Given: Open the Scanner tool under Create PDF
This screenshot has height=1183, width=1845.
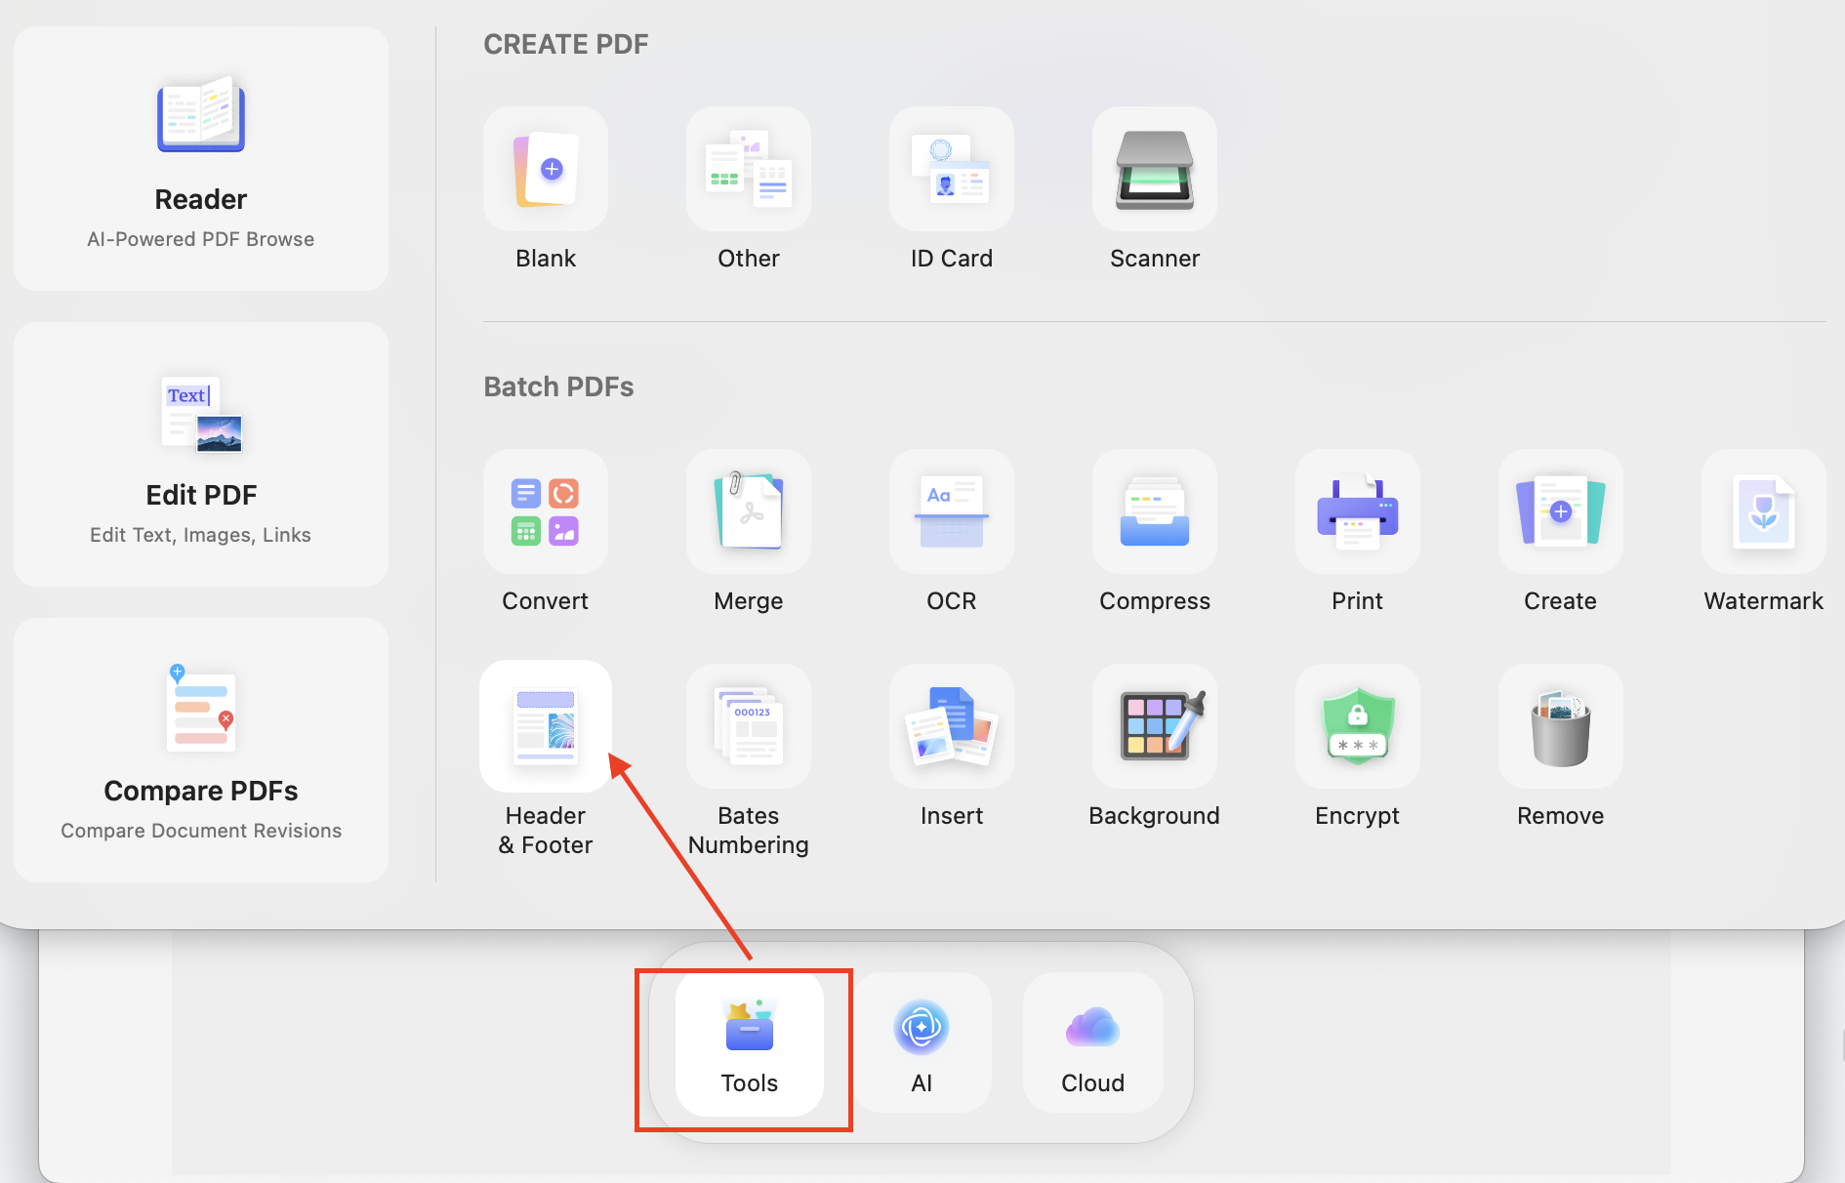Looking at the screenshot, I should 1154,169.
